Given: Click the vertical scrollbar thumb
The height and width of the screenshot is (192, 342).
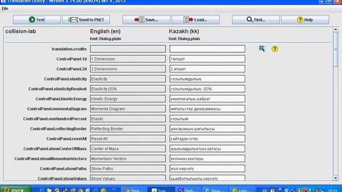Looking at the screenshot, I should point(336,49).
